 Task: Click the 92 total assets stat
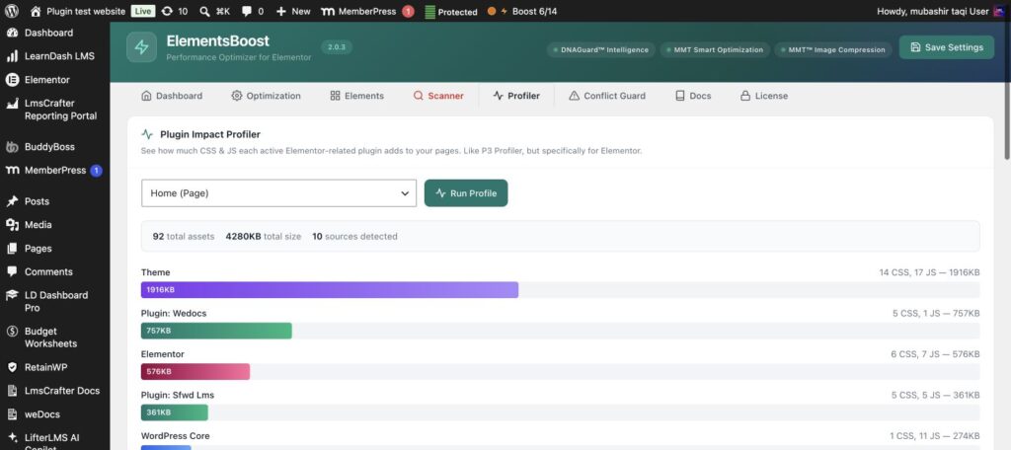pyautogui.click(x=183, y=237)
